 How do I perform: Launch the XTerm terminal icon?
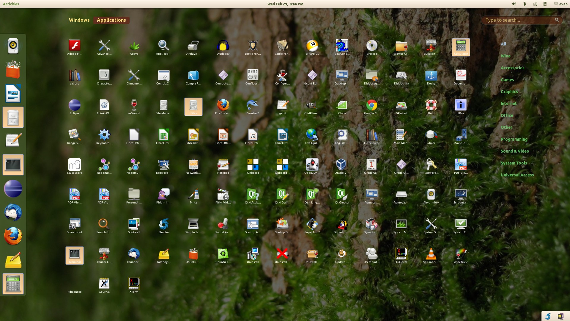coord(134,285)
